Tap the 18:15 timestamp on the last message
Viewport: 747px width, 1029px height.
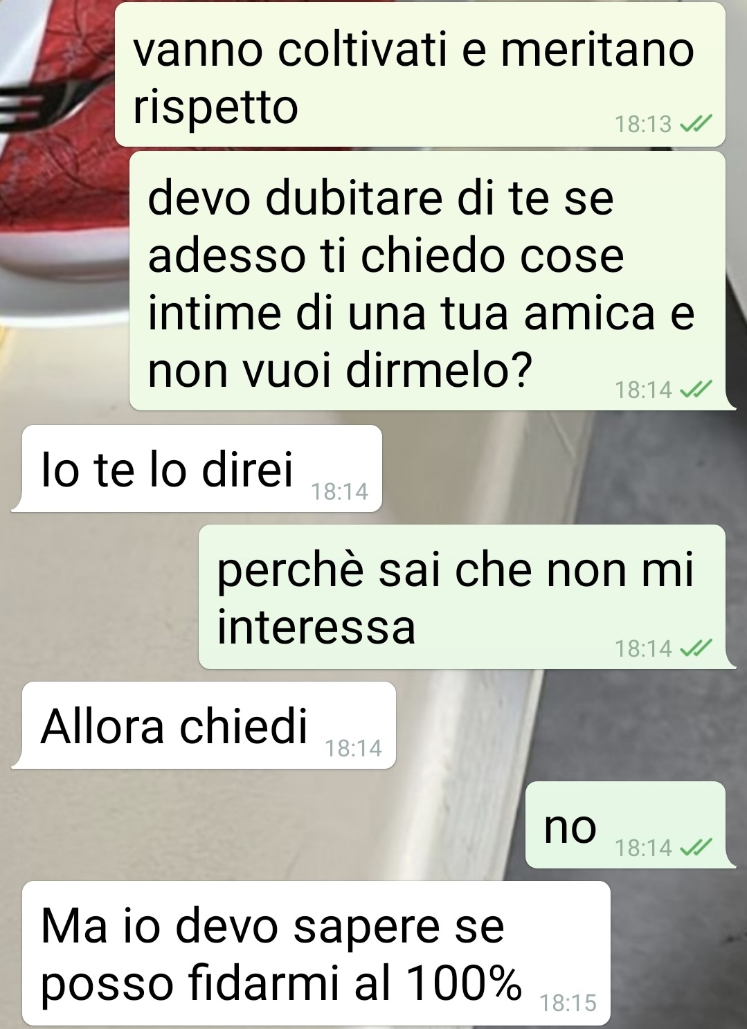[x=568, y=1003]
